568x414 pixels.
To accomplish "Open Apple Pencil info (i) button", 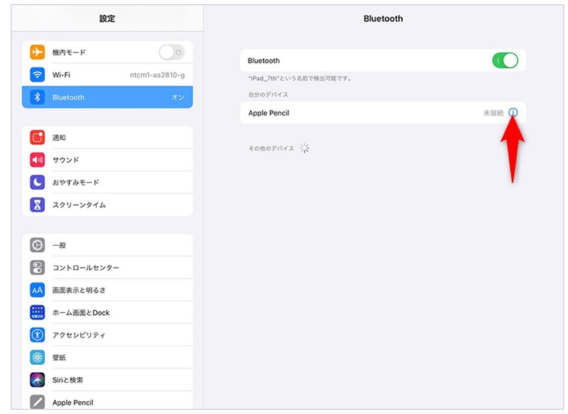I will pos(513,113).
